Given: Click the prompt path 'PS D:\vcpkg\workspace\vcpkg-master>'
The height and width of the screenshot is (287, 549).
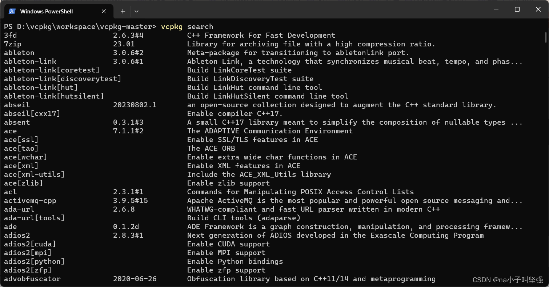Looking at the screenshot, I should coord(80,26).
